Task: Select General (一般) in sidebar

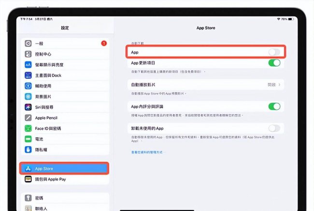Action: tap(65, 44)
